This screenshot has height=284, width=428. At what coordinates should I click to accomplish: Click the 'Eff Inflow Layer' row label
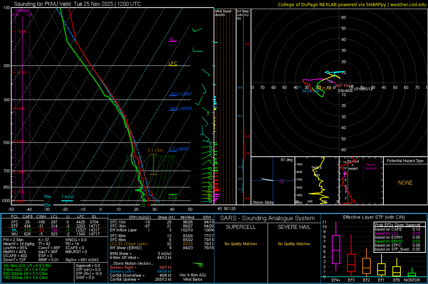(x=123, y=230)
